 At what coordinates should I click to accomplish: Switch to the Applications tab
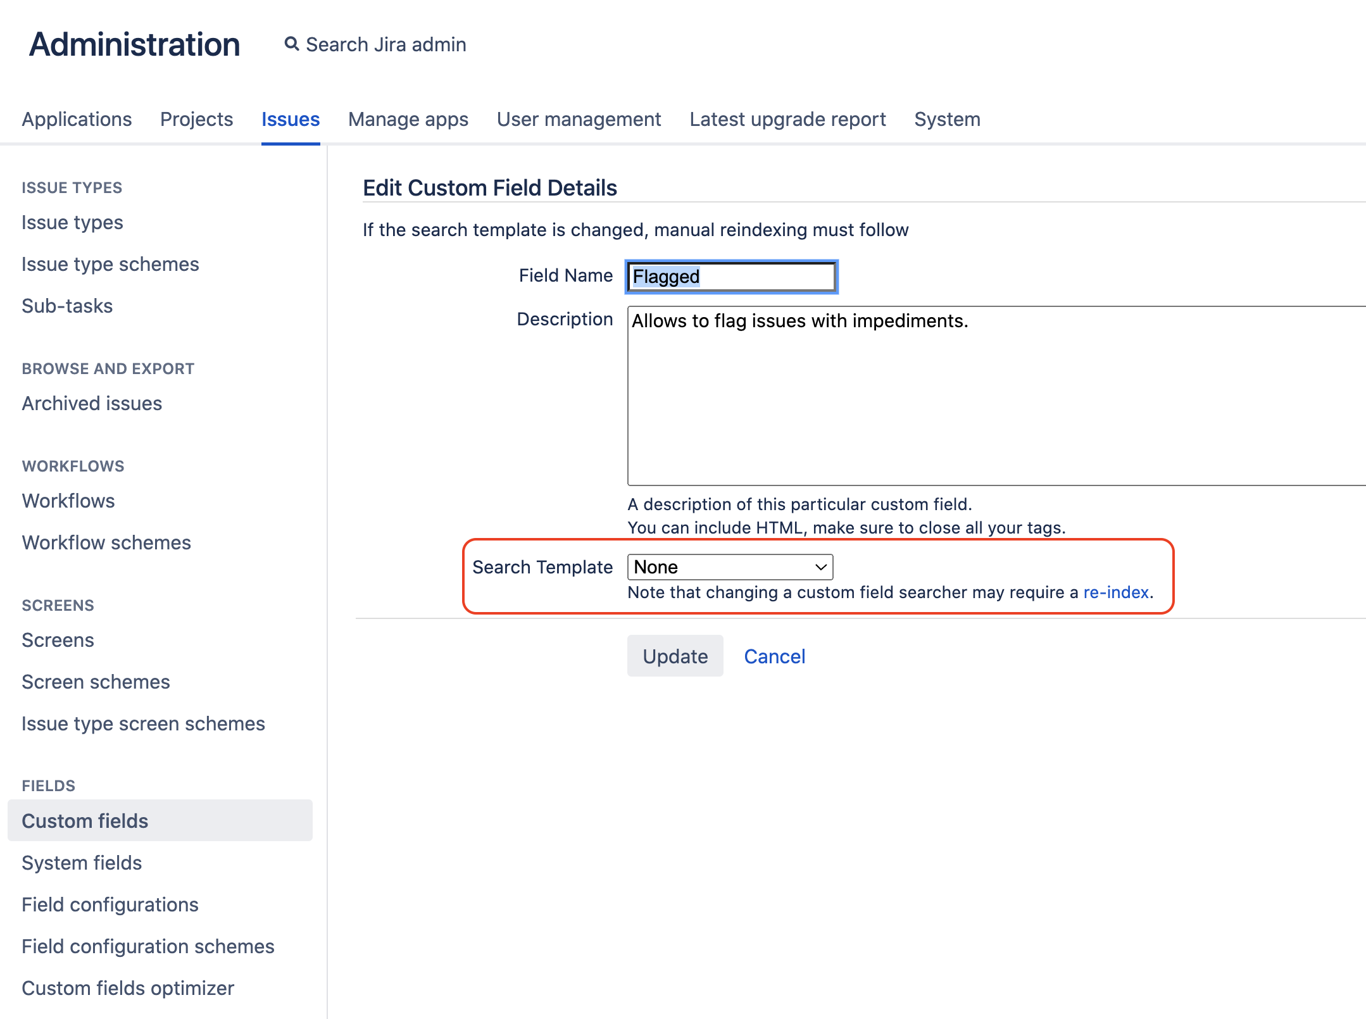77,119
